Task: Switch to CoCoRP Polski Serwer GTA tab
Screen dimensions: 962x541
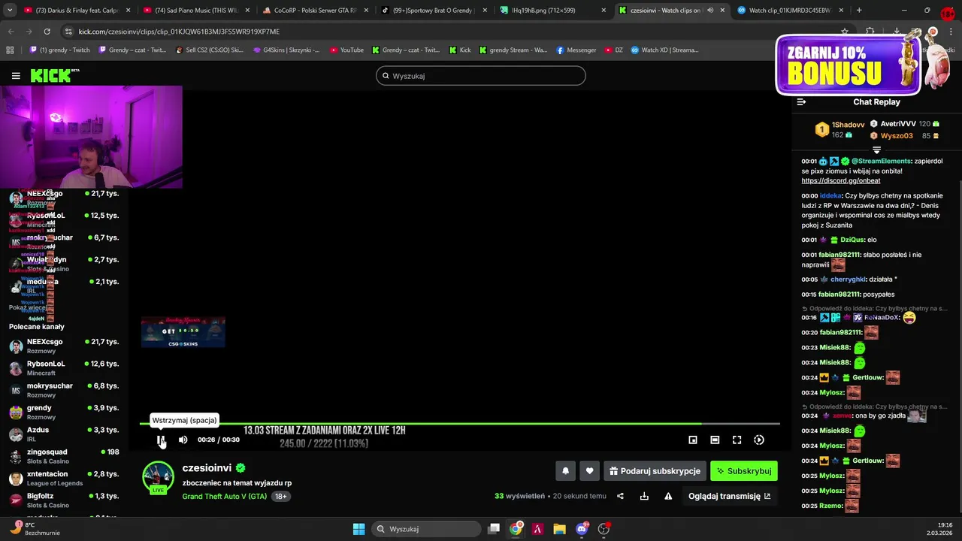Action: pos(314,11)
